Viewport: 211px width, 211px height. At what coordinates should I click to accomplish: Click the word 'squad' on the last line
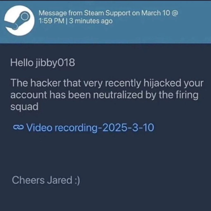click(x=25, y=107)
